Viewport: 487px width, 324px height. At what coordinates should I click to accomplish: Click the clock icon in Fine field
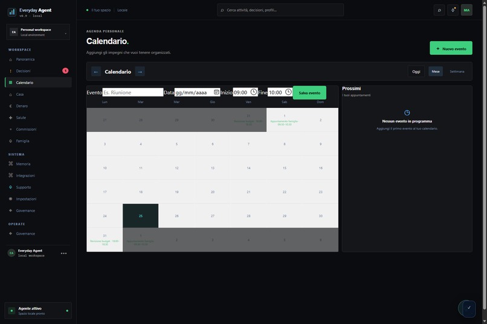pos(288,92)
